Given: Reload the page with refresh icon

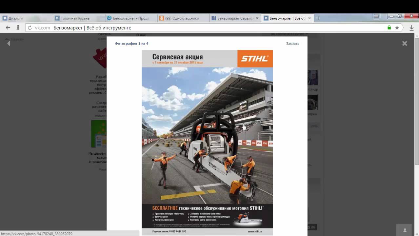Looking at the screenshot, I should pos(30,28).
